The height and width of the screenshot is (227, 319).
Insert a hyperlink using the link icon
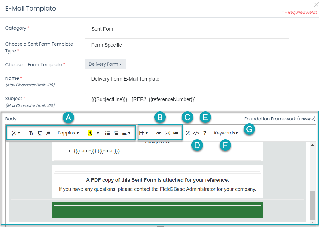pyautogui.click(x=159, y=133)
